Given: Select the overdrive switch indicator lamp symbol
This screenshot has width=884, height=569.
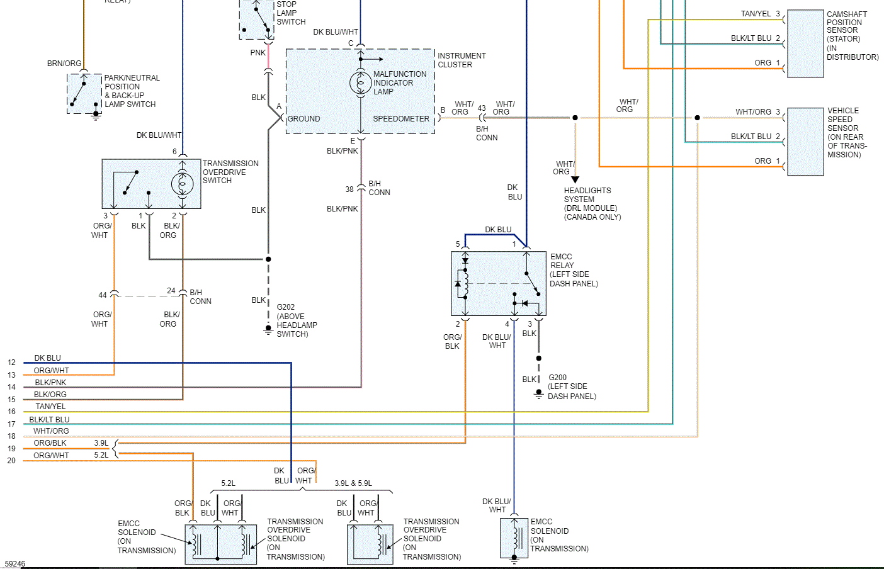Looking at the screenshot, I should 183,184.
